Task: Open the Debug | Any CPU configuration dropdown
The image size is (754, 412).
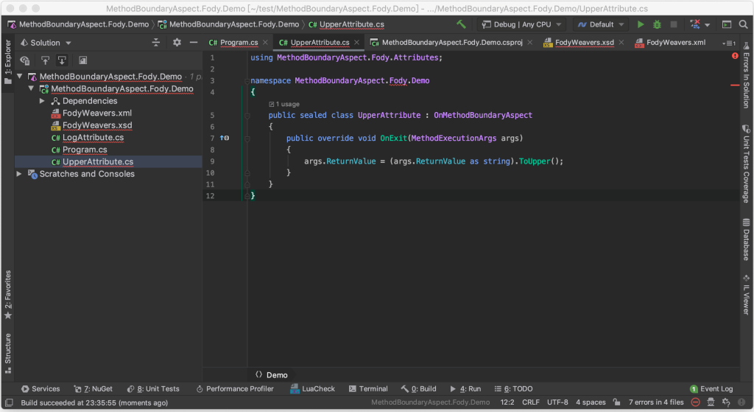Action: click(x=522, y=24)
